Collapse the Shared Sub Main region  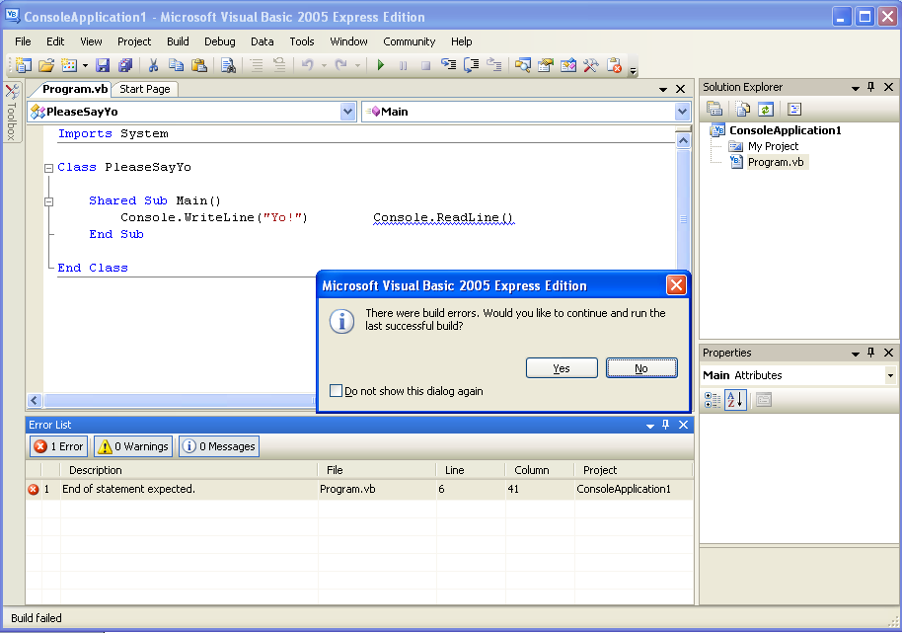click(49, 201)
